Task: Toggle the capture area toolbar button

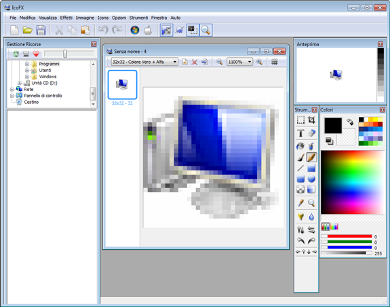Action: tap(193, 30)
